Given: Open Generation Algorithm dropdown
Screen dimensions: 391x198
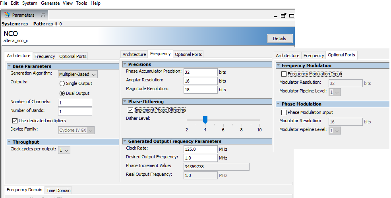Looking at the screenshot, I should tap(78, 74).
